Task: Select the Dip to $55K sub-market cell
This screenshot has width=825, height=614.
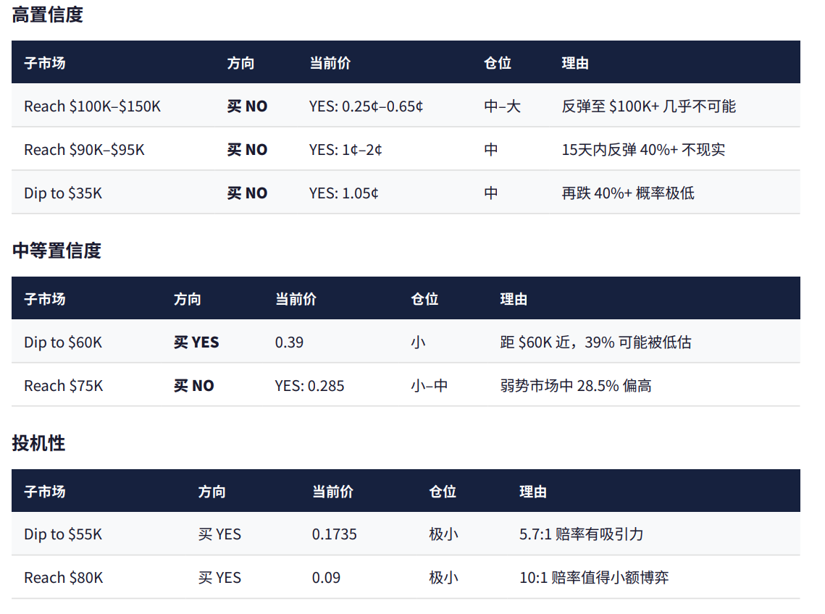Action: click(x=63, y=534)
